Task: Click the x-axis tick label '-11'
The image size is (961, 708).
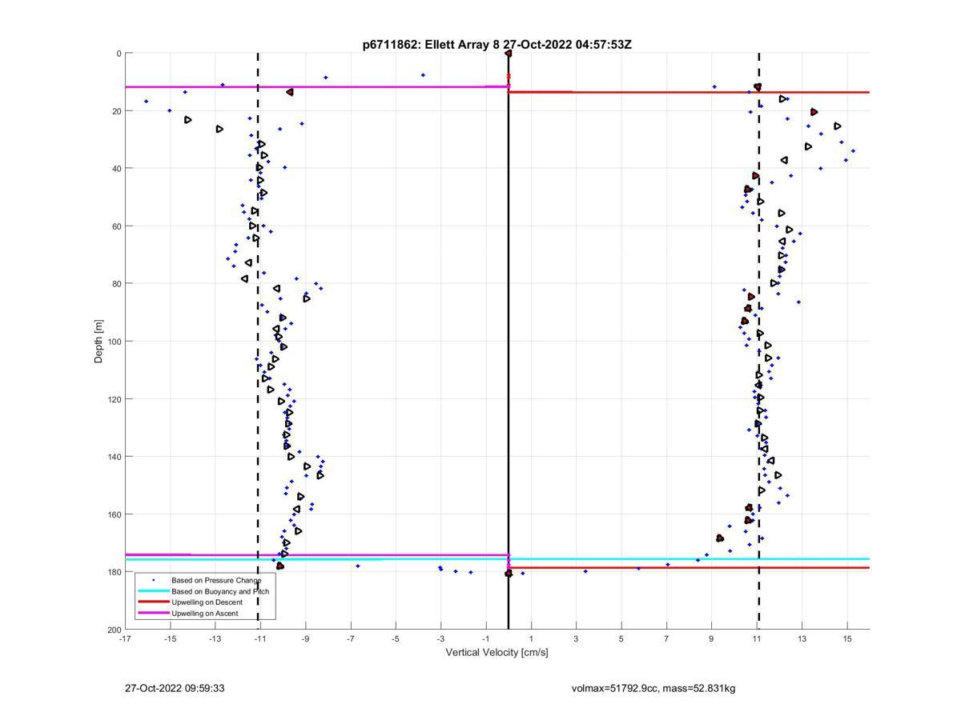Action: [260, 638]
